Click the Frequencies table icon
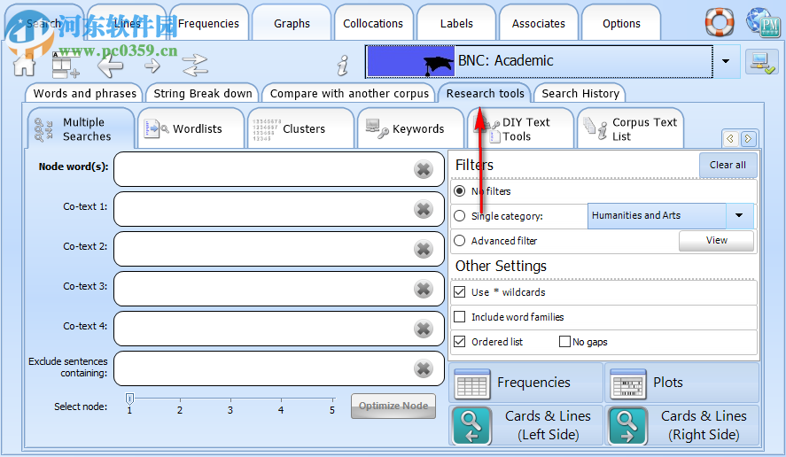 472,383
